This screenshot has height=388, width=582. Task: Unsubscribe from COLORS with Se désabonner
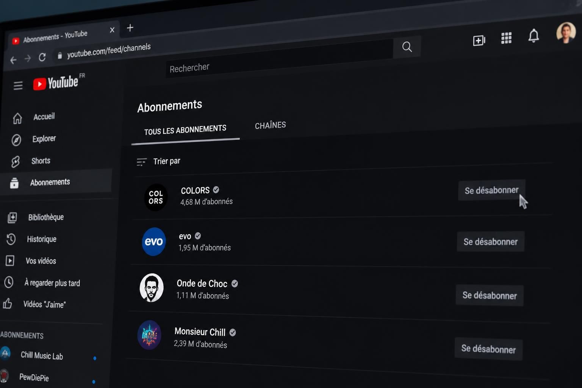click(x=491, y=190)
